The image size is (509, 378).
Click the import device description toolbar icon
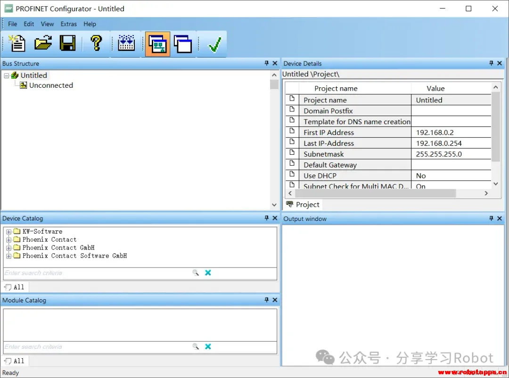[126, 43]
